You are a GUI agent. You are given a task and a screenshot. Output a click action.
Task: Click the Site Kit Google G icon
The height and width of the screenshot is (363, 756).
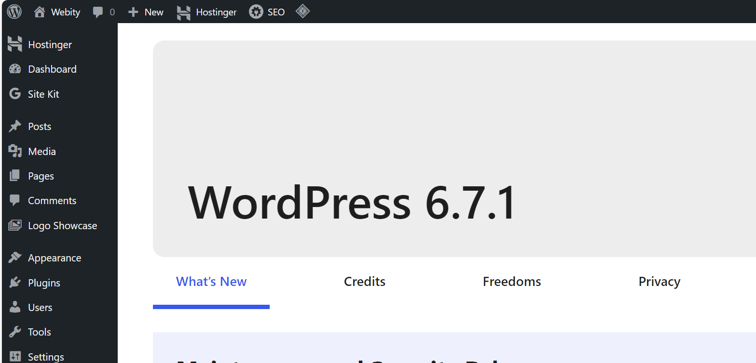[15, 94]
